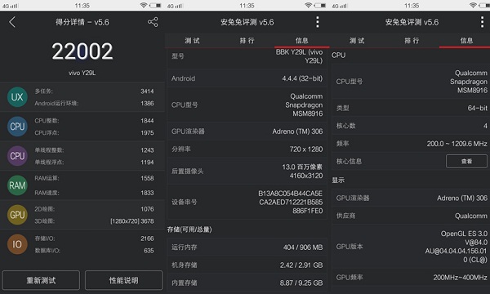Tap the 性能说明 performance info button
The height and width of the screenshot is (294, 490).
tap(124, 280)
